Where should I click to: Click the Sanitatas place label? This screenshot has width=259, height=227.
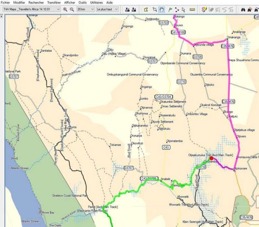pyautogui.click(x=46, y=51)
